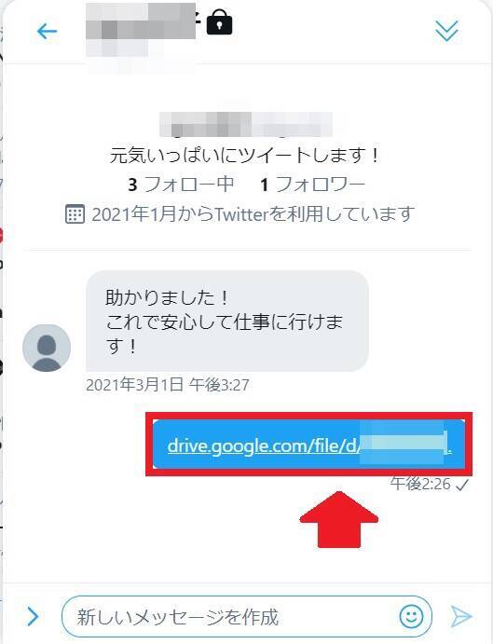Screen dimensions: 493x644
Task: Click the bio text 元気いっぱいにツイートします
Action: (x=245, y=156)
